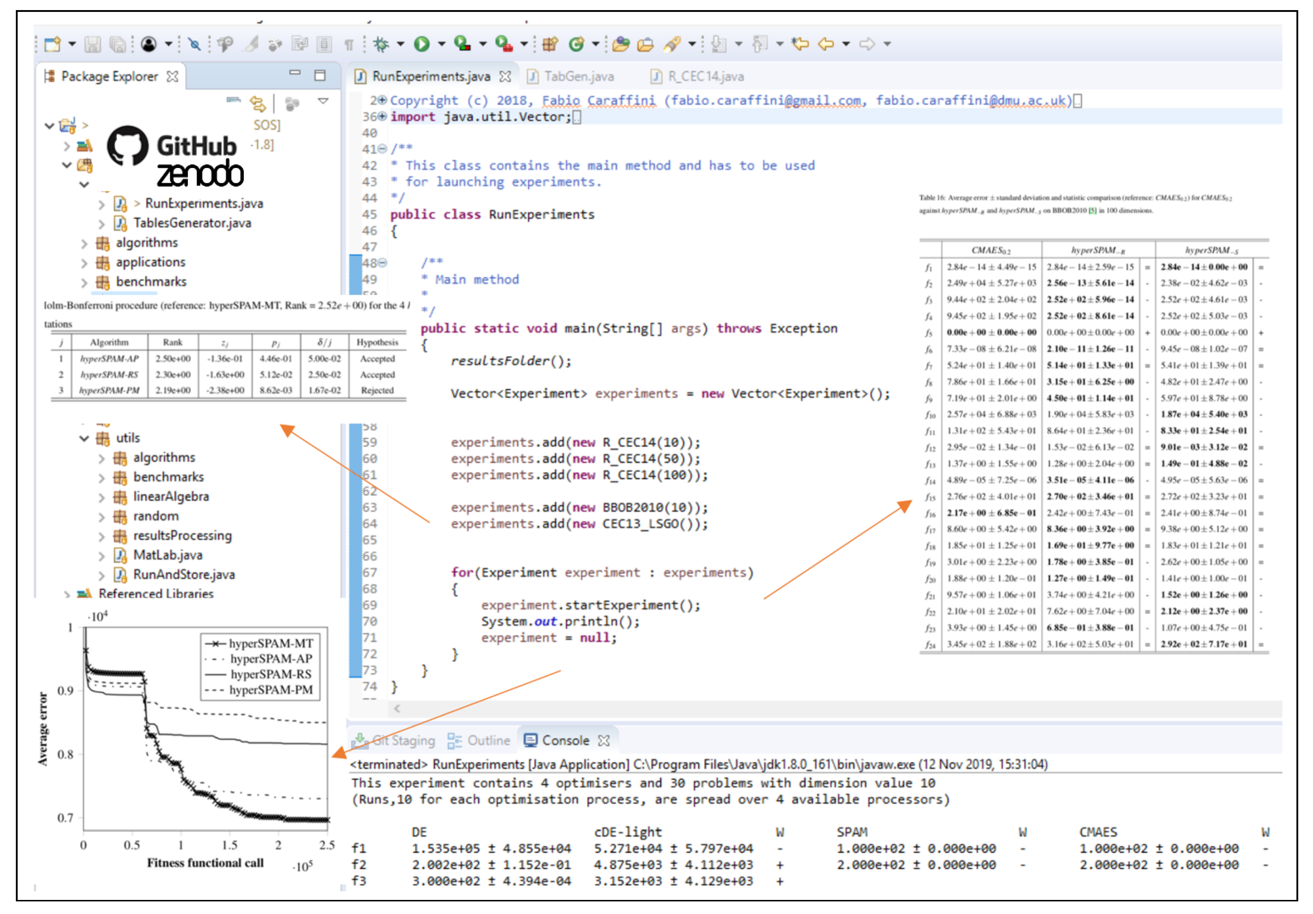Screen dimensions: 1313x914
Task: Toggle Block Selection Mode toolbar icon
Action: (x=324, y=44)
